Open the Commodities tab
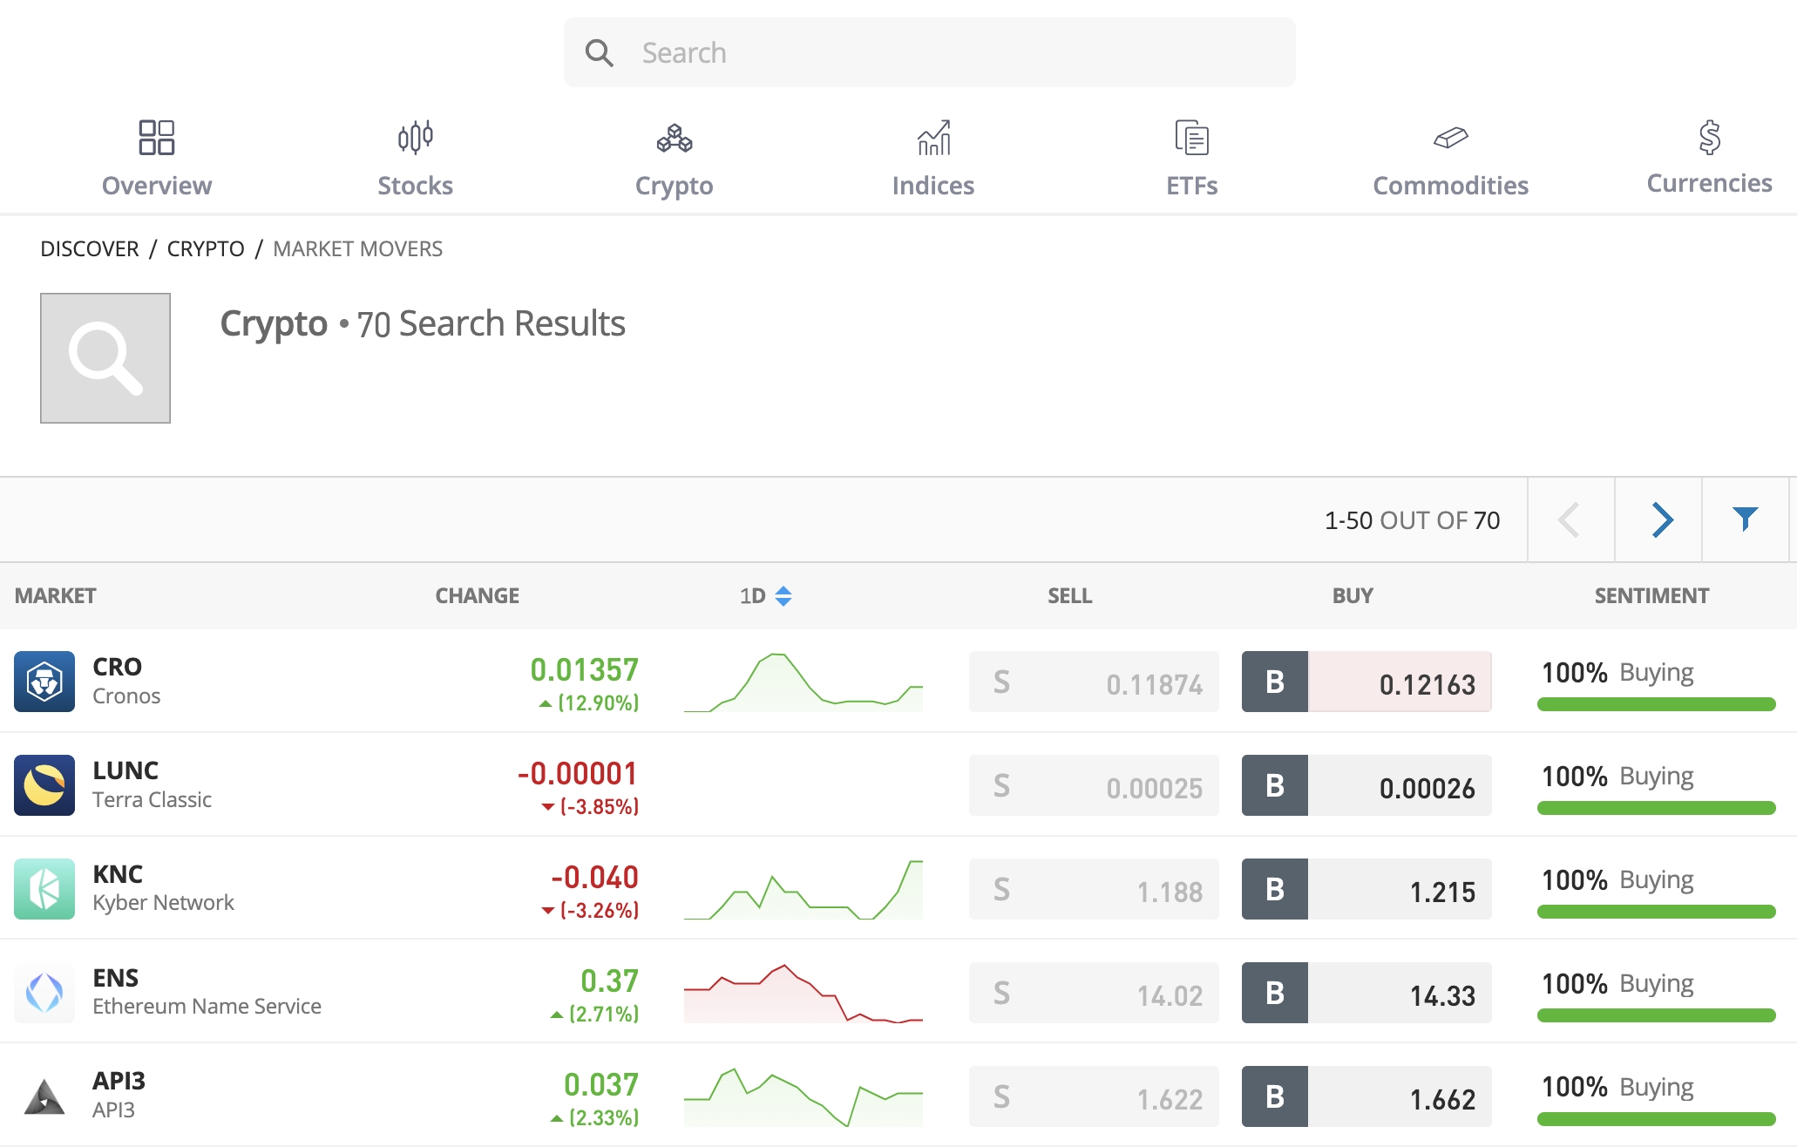The height and width of the screenshot is (1147, 1797). pos(1450,159)
